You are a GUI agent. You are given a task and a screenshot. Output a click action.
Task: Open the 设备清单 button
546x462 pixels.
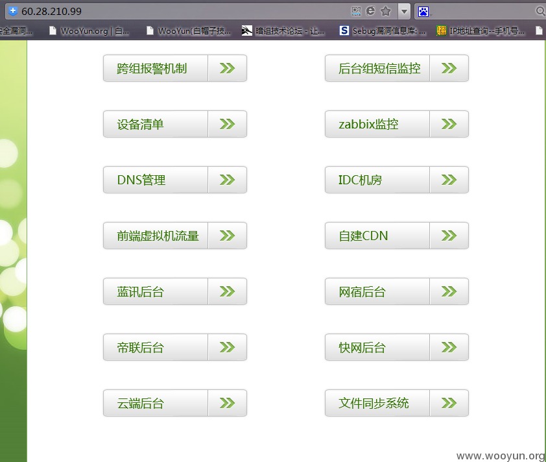click(x=175, y=124)
